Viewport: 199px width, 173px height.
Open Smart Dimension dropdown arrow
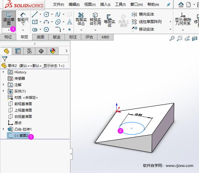[x=23, y=30]
